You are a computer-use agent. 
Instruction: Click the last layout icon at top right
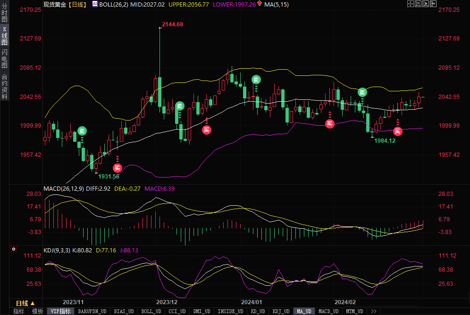433,4
